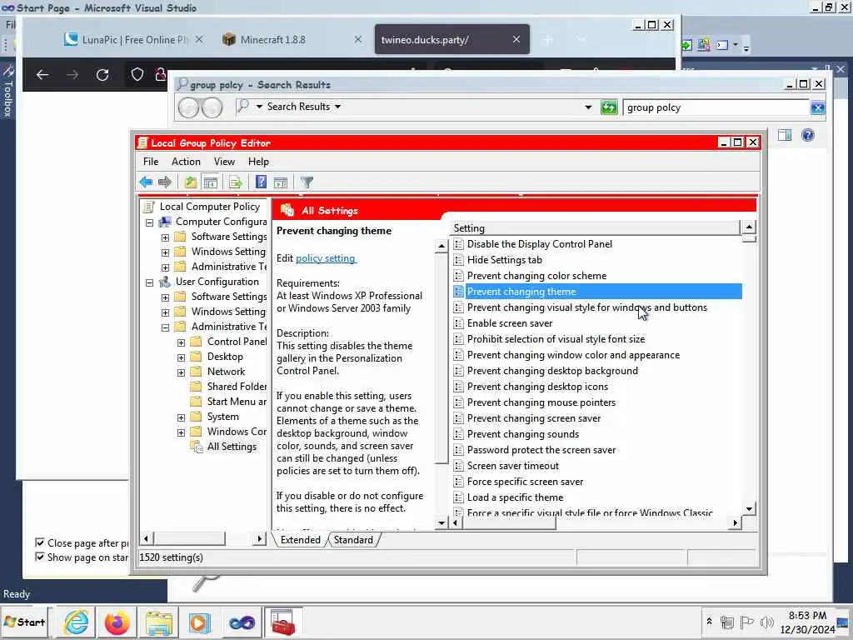The image size is (853, 640).
Task: Switch to the Extended tab
Action: (300, 540)
